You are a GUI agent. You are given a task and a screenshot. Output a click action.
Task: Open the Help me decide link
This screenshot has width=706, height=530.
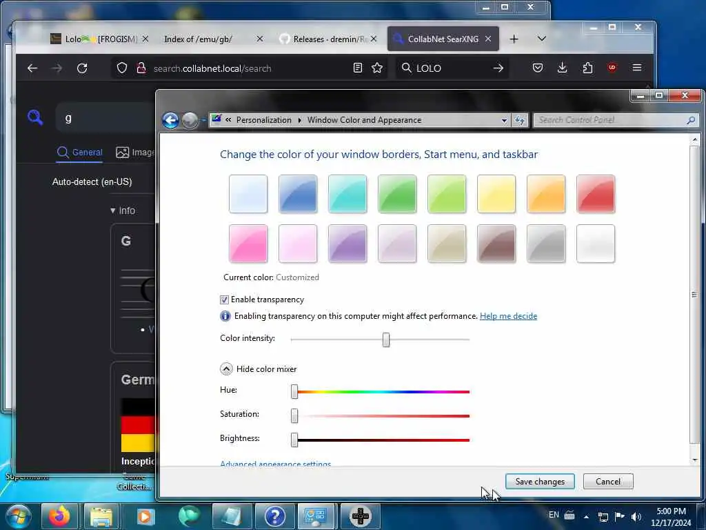point(508,316)
